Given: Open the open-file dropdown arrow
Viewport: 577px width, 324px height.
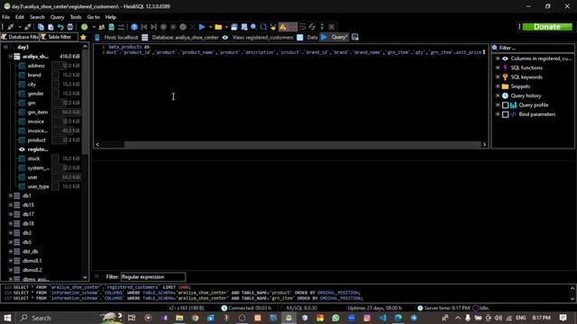Looking at the screenshot, I should click(x=226, y=27).
